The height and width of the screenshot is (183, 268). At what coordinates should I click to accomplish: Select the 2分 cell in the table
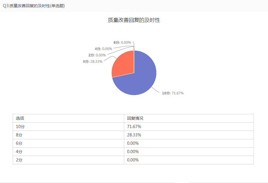pyautogui.click(x=18, y=160)
